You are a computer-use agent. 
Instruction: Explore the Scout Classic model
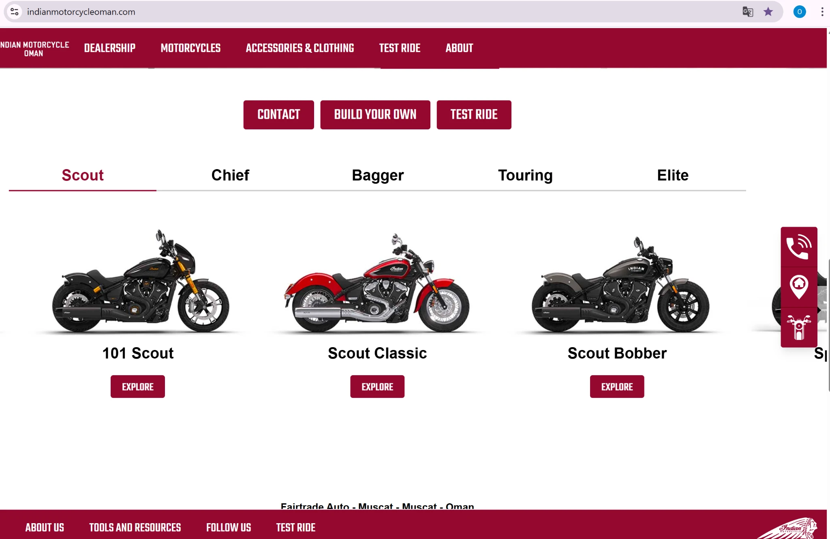tap(377, 387)
